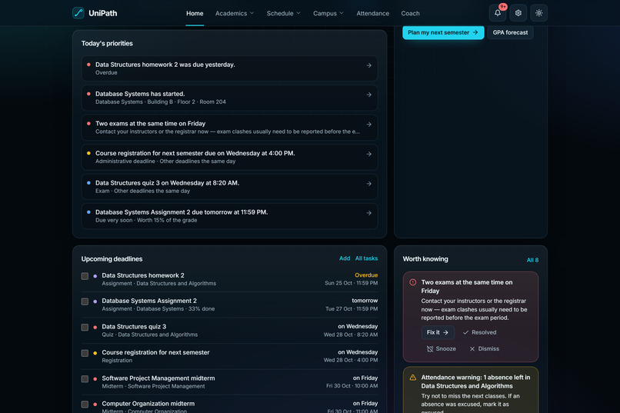The height and width of the screenshot is (413, 620).
Task: Click the Today's priorities heading
Action: 107,44
